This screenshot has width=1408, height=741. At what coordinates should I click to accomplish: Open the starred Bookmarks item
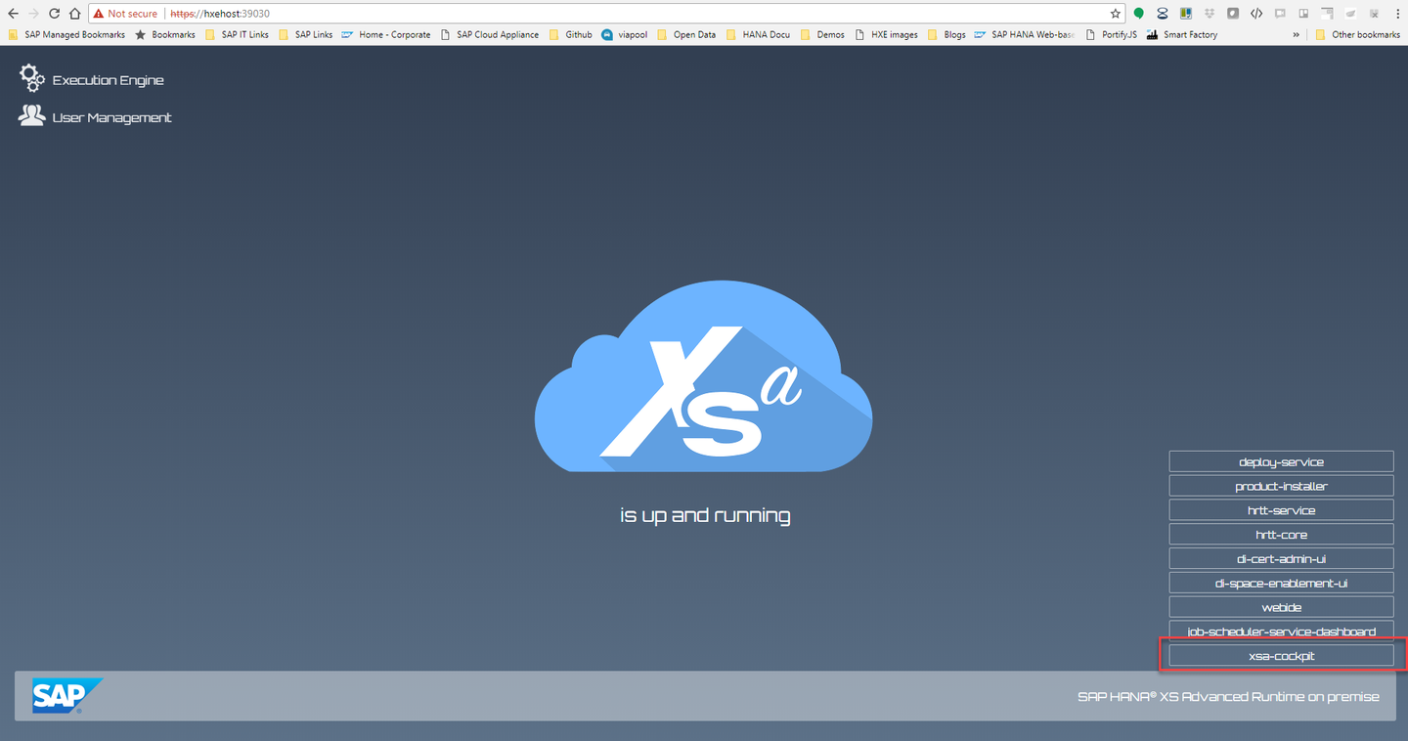[x=165, y=34]
